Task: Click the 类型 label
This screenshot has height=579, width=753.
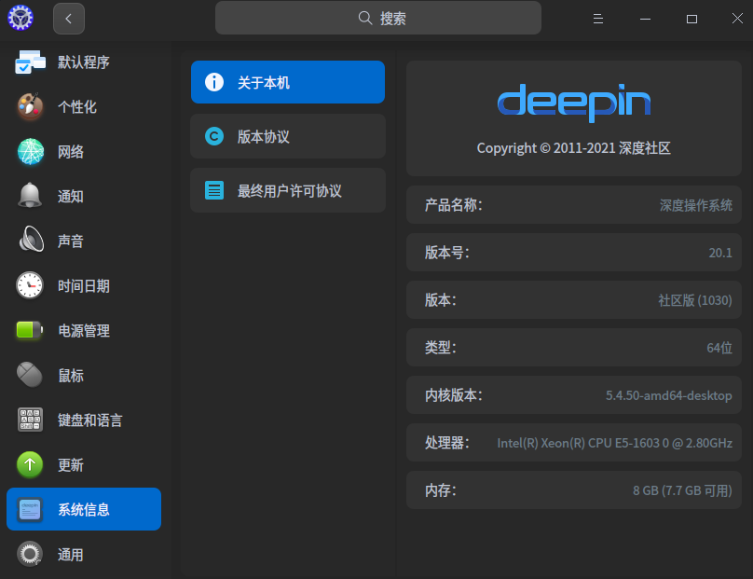Action: 441,348
